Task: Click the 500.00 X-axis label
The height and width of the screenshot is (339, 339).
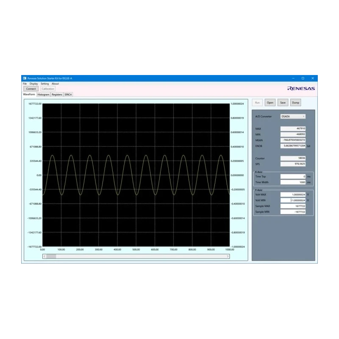Action: tap(136, 250)
